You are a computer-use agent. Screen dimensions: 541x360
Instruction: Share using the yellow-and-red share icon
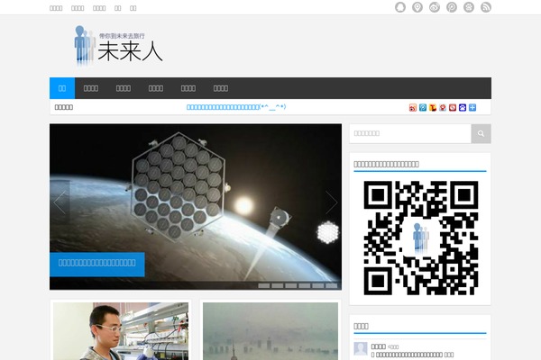pyautogui.click(x=433, y=107)
